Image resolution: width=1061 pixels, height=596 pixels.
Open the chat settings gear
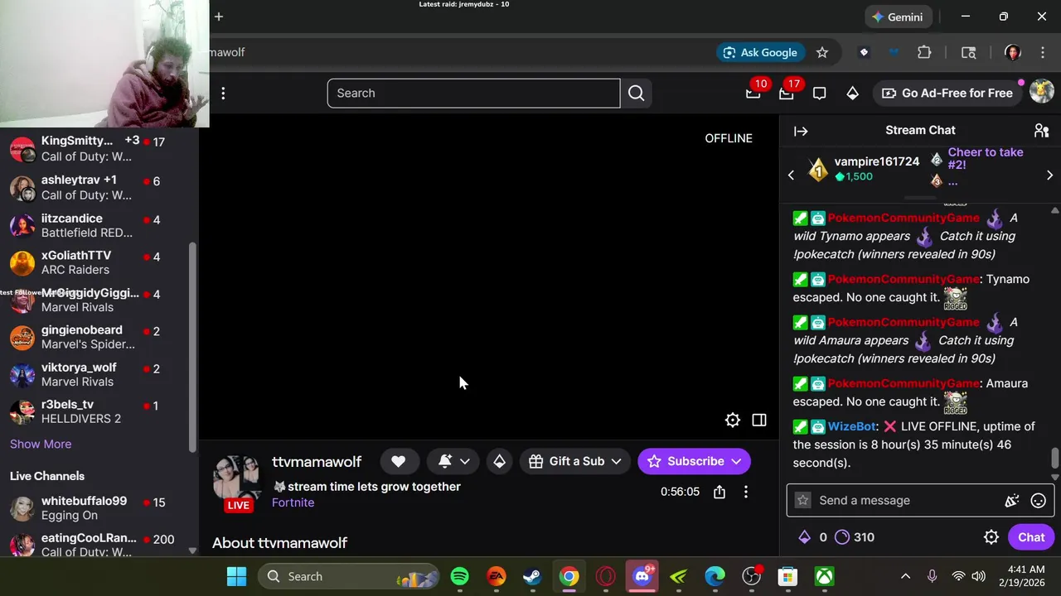[991, 537]
